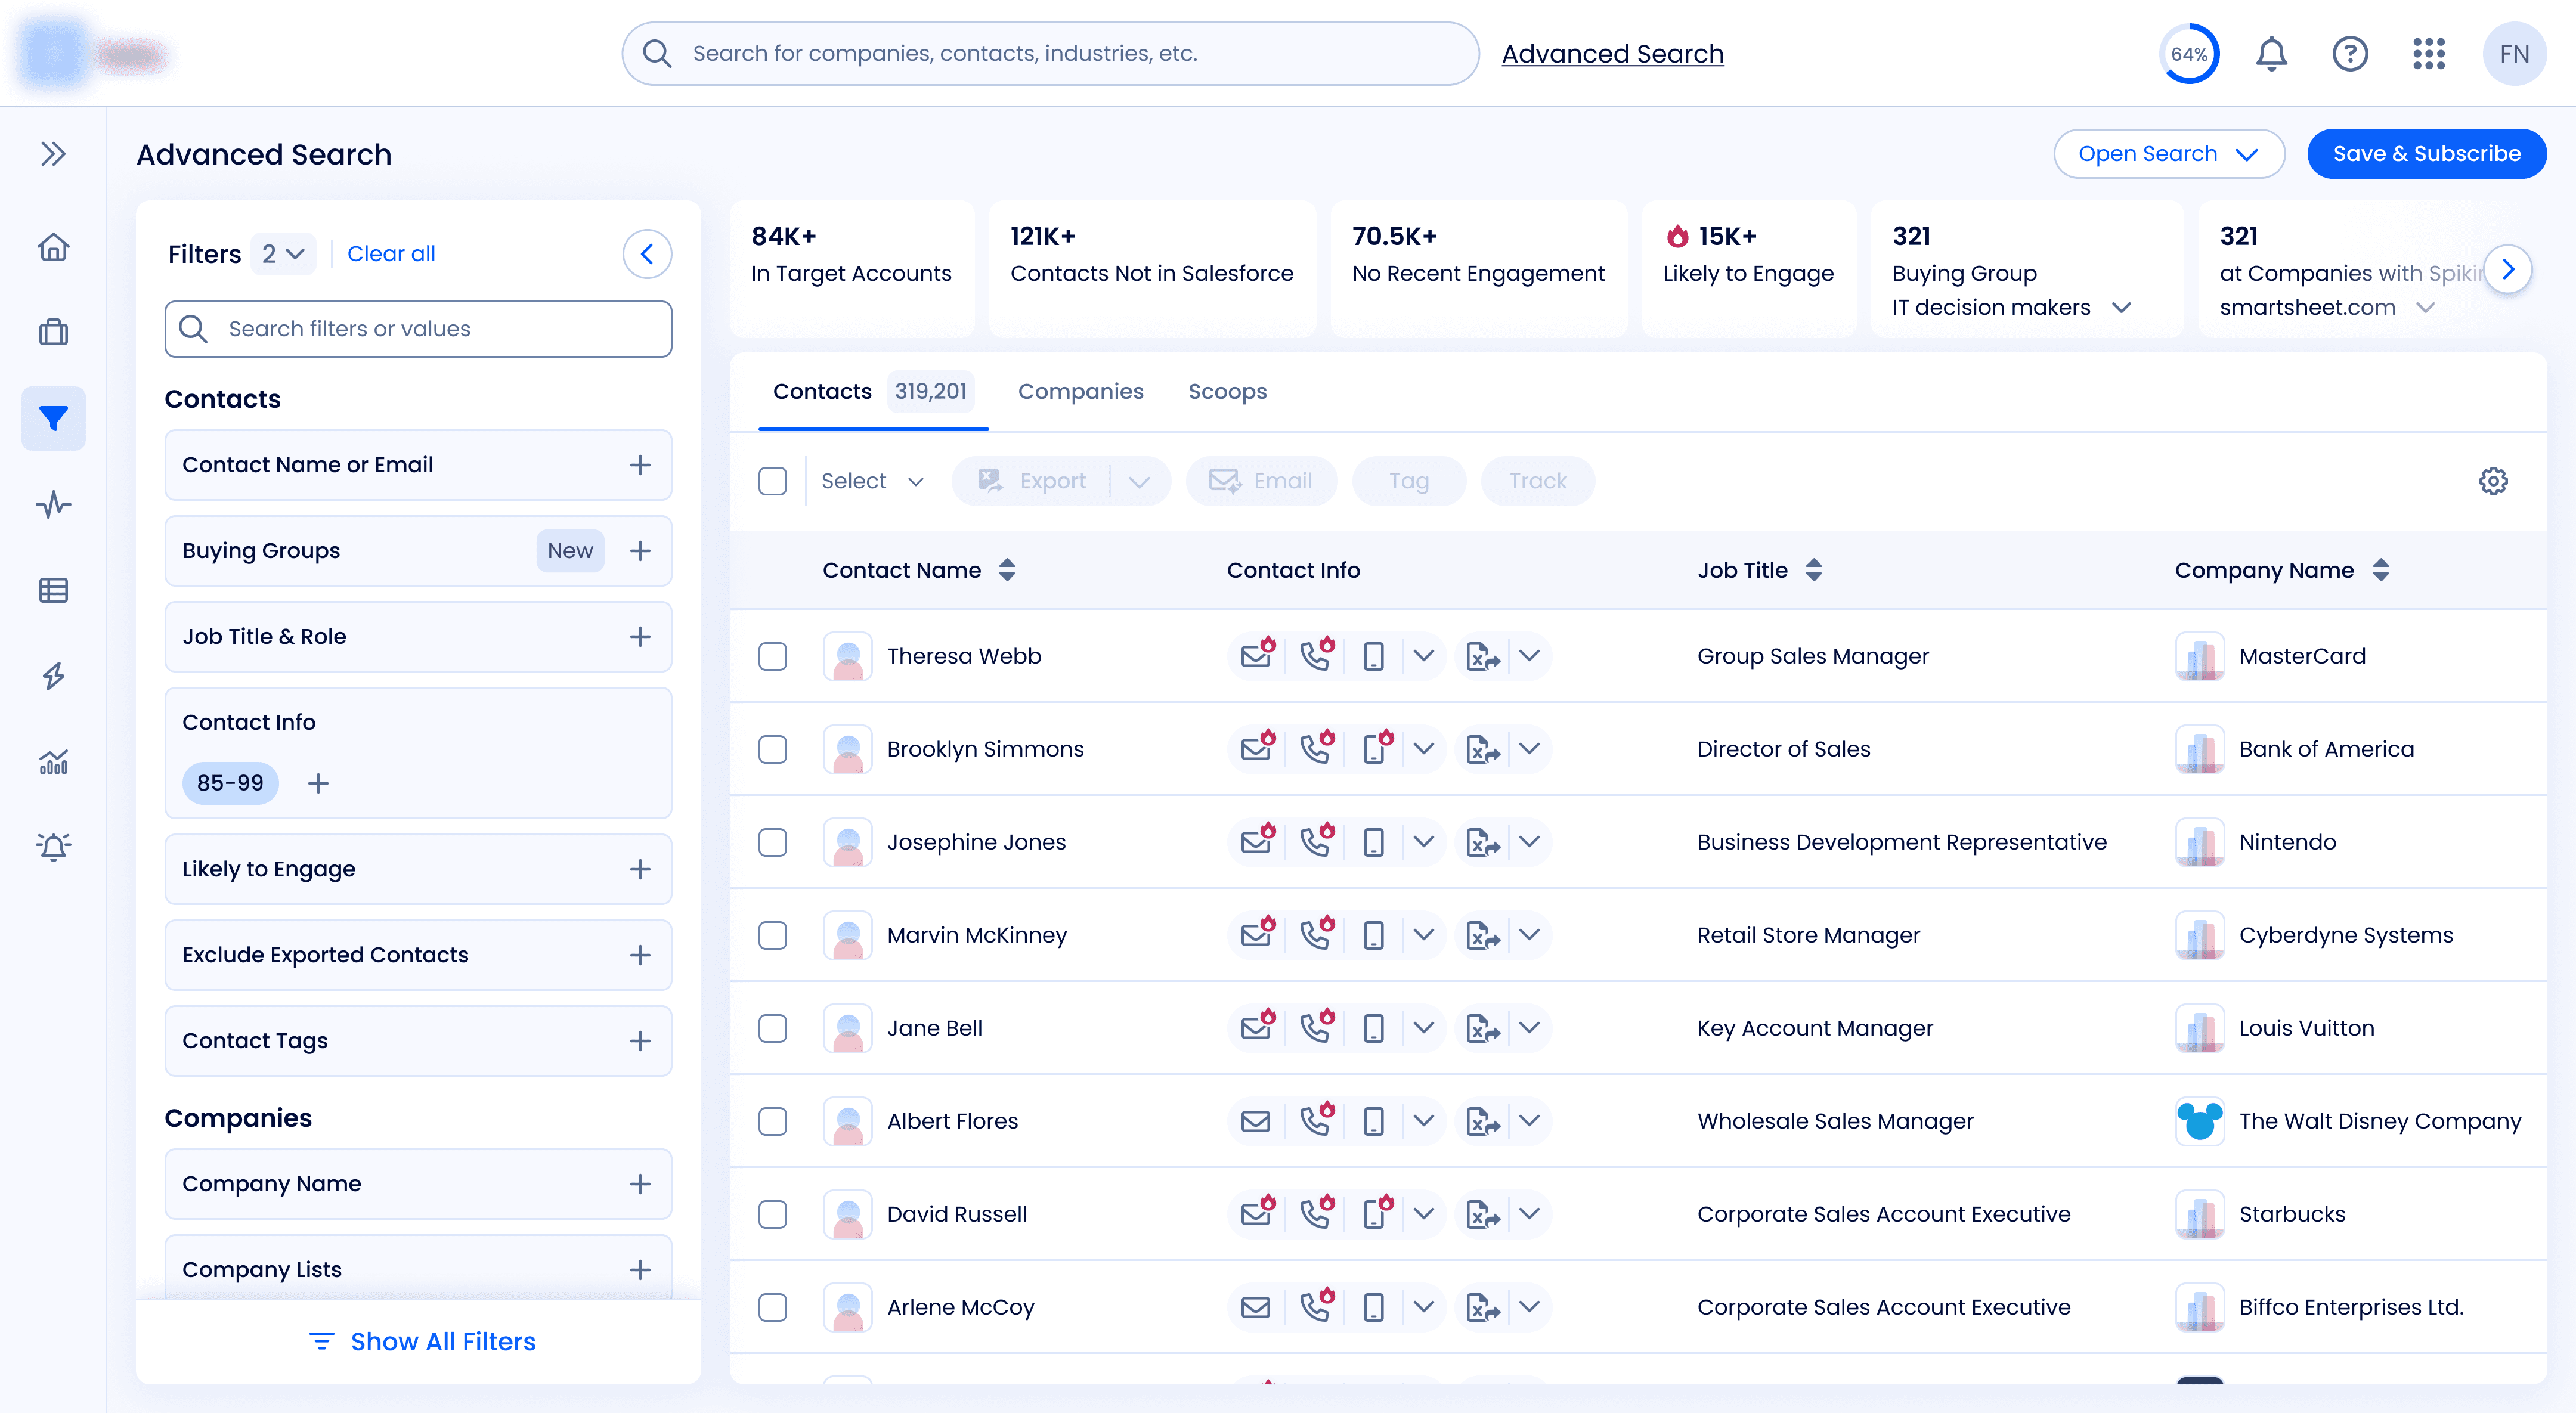Click the Save & Subscribe button
This screenshot has height=1413, width=2576.
tap(2426, 154)
